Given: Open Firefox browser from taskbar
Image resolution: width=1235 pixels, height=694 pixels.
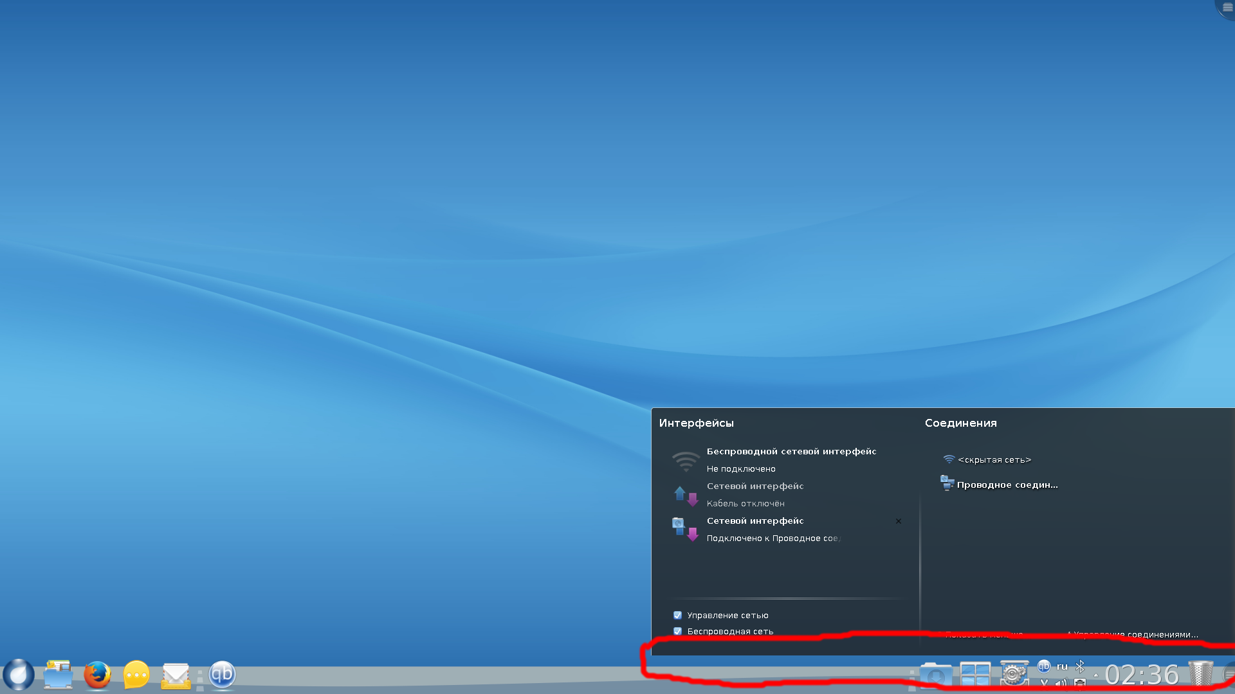Looking at the screenshot, I should point(97,675).
